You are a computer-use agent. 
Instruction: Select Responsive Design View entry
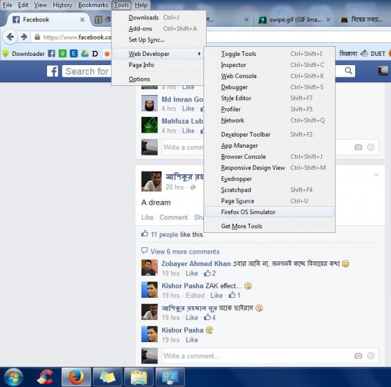(269, 168)
